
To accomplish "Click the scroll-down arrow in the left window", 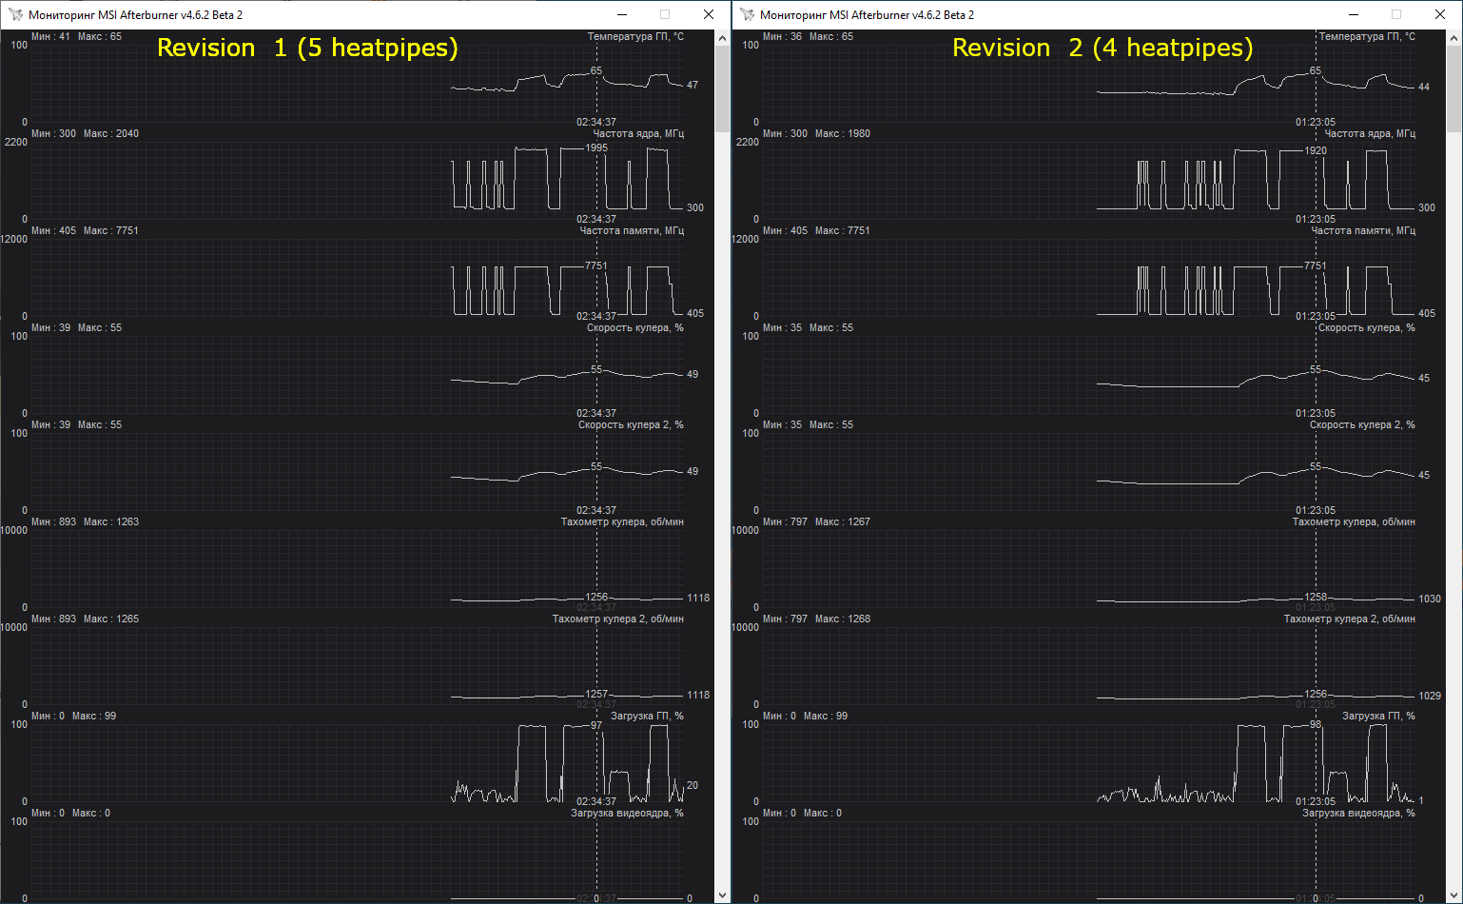I will (722, 895).
